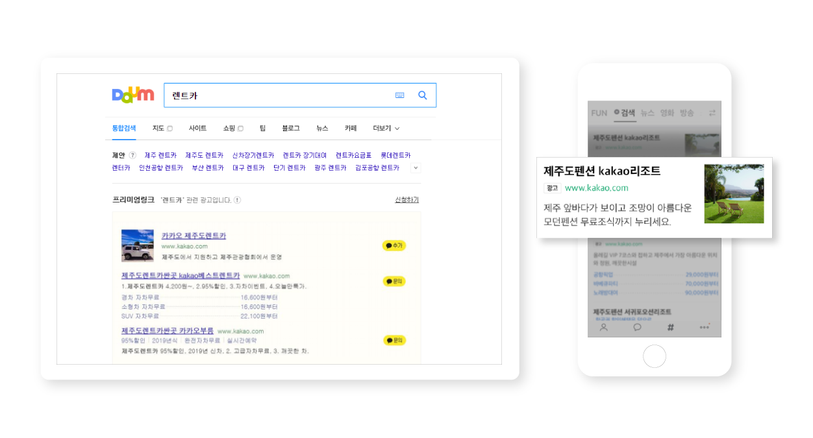Click the 실시간예약 sublink
The height and width of the screenshot is (438, 813).
[x=242, y=340]
